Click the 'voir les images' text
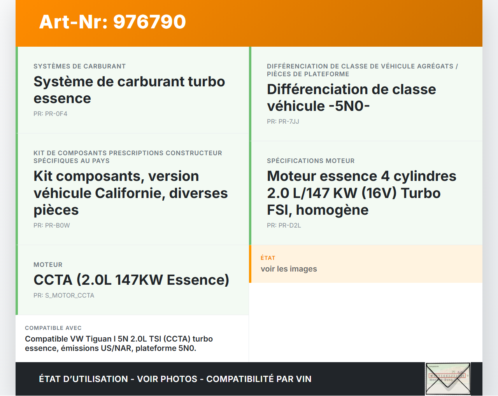This screenshot has height=396, width=498. point(289,269)
